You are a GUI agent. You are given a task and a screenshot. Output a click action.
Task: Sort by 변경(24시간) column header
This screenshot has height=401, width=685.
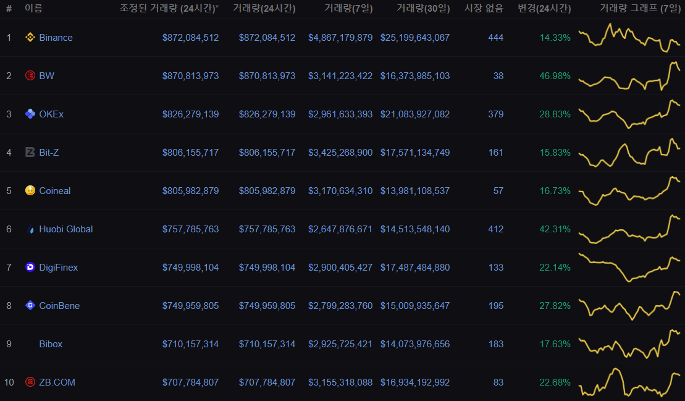[544, 8]
